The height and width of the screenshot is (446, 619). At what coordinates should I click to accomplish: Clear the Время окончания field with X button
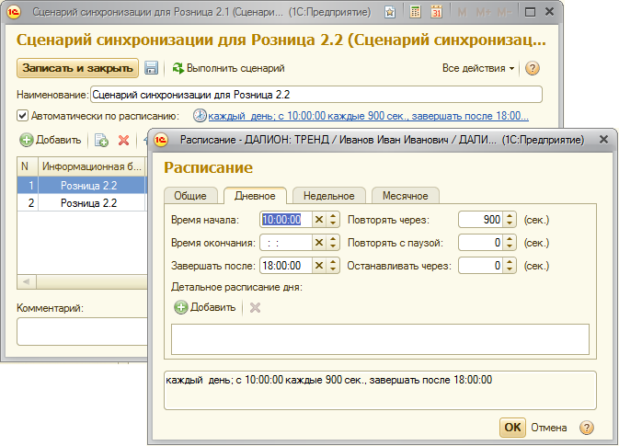click(x=319, y=243)
